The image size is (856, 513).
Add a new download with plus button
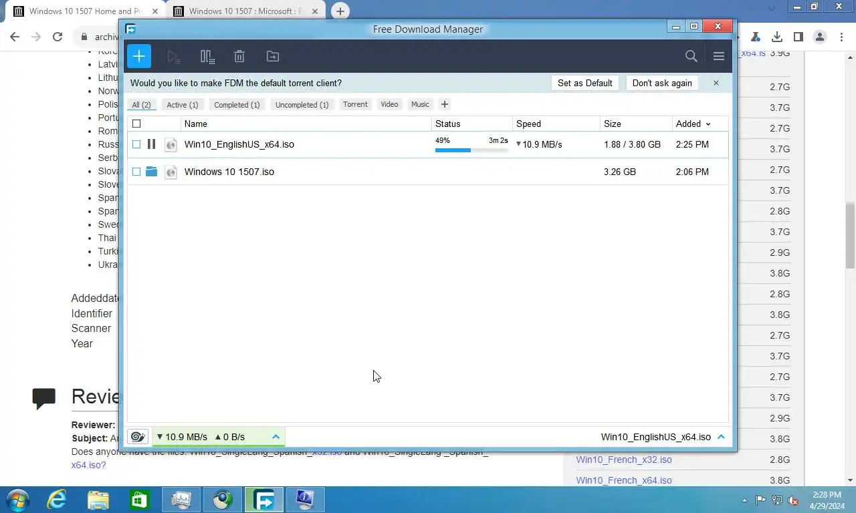139,56
